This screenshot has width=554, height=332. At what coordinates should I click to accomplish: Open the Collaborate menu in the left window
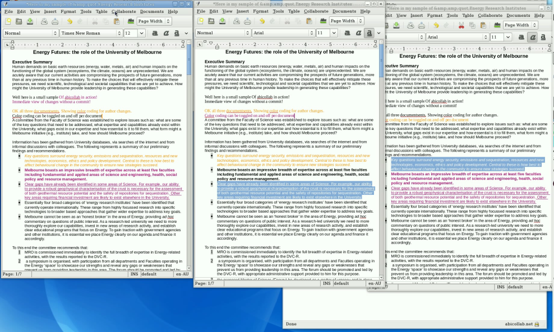click(x=124, y=12)
